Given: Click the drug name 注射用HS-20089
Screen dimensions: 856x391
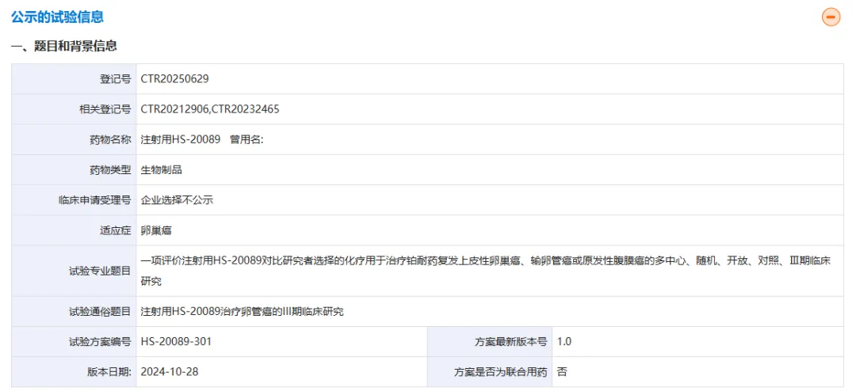Looking at the screenshot, I should point(181,139).
